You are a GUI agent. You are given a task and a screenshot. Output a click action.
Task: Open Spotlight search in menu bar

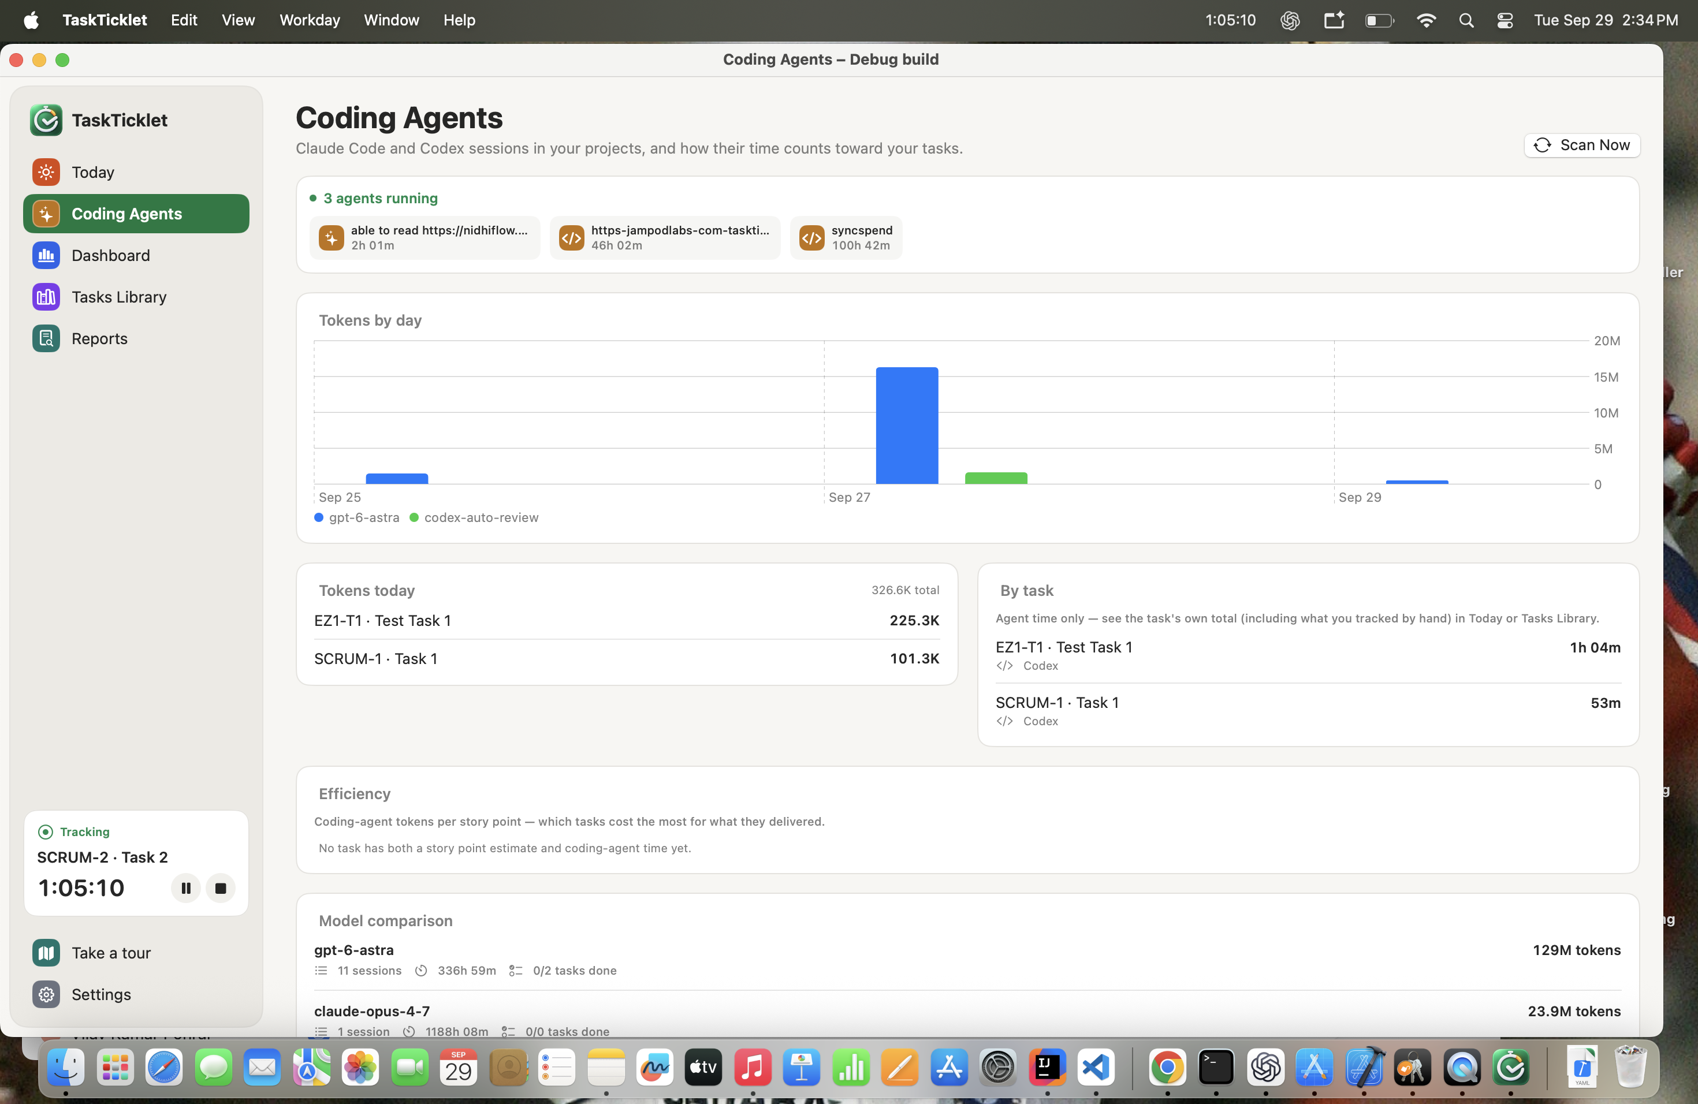click(1465, 20)
